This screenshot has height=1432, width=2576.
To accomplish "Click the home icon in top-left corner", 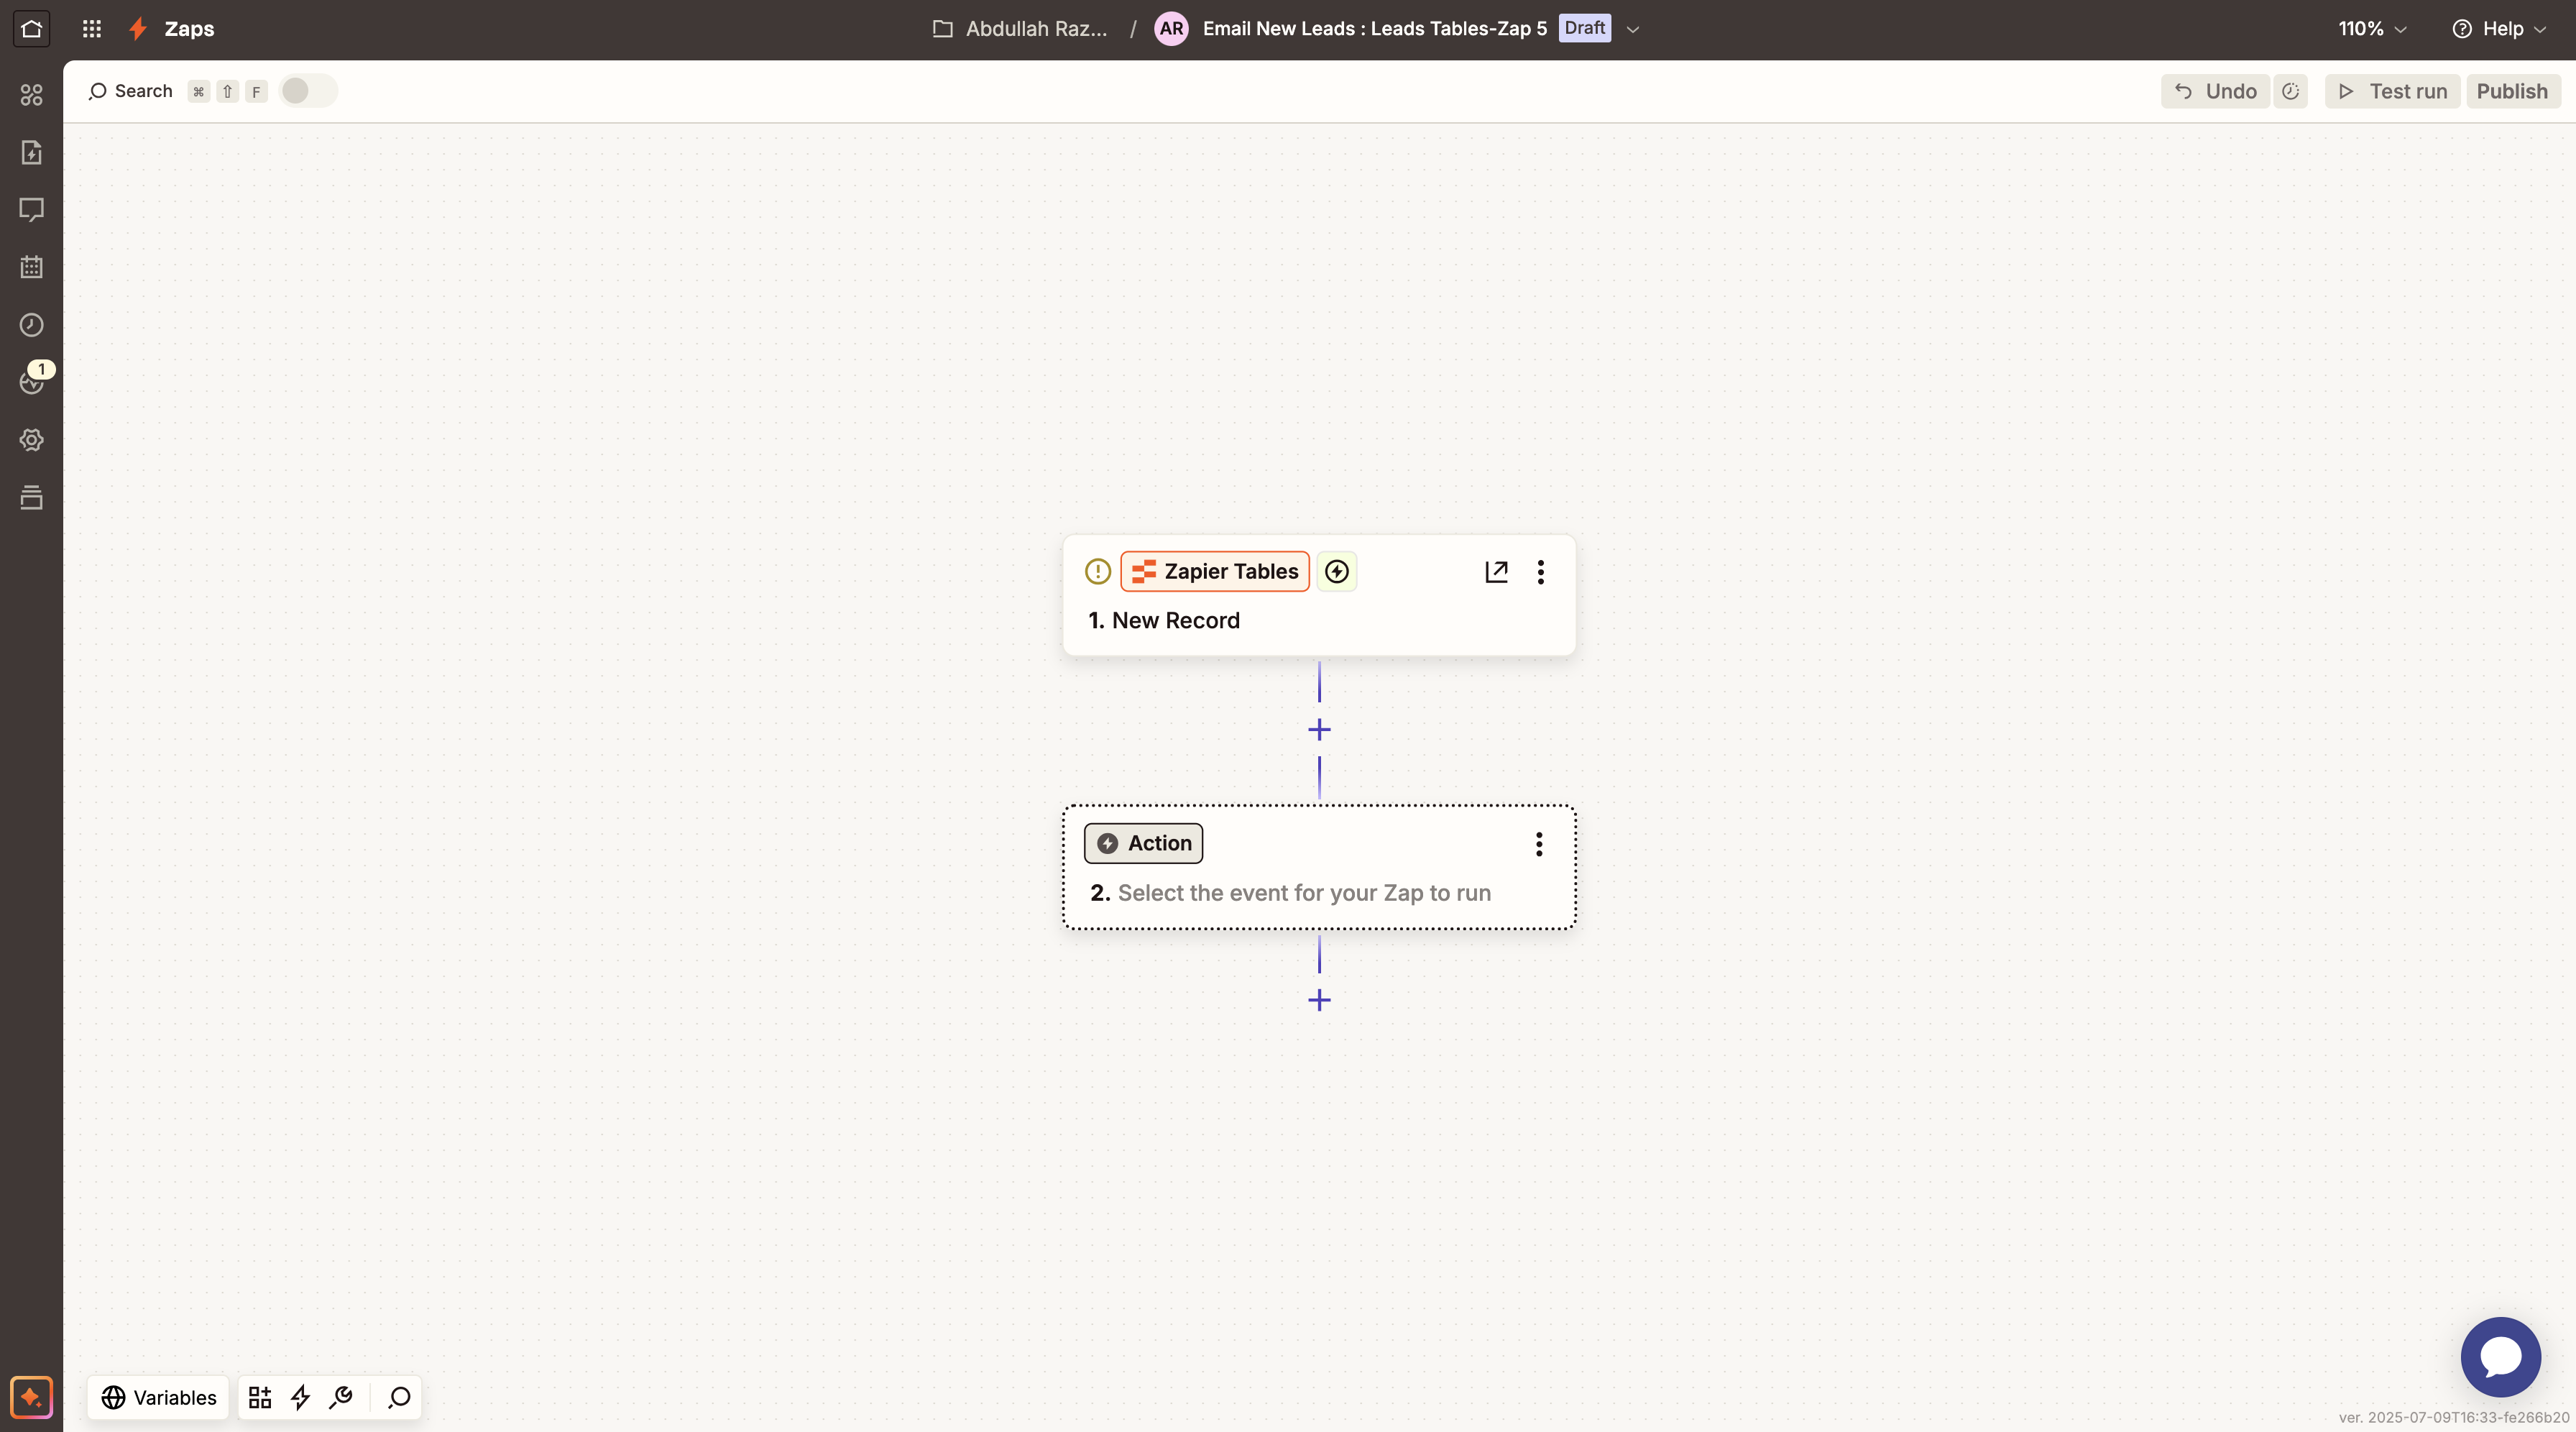I will 31,29.
